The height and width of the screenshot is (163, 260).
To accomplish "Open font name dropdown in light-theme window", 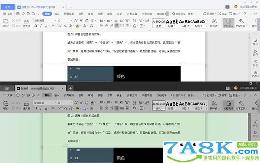I will [x=56, y=20].
